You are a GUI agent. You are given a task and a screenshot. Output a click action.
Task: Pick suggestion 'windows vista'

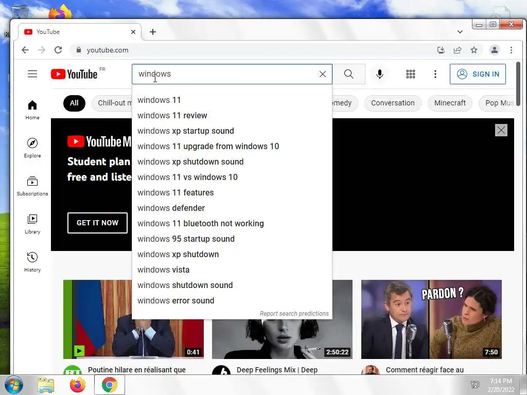[232, 270]
